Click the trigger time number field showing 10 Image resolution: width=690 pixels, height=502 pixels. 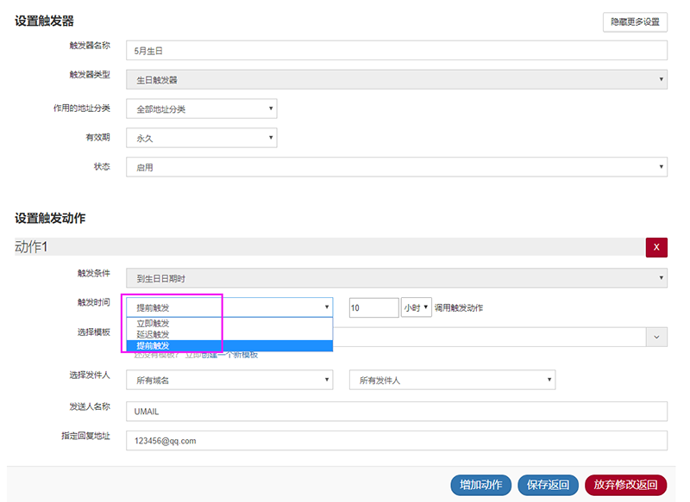373,307
